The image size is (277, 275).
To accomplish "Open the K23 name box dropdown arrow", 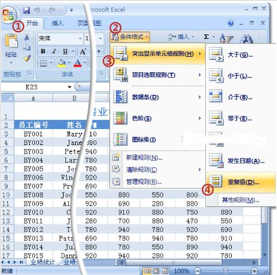I will point(69,87).
